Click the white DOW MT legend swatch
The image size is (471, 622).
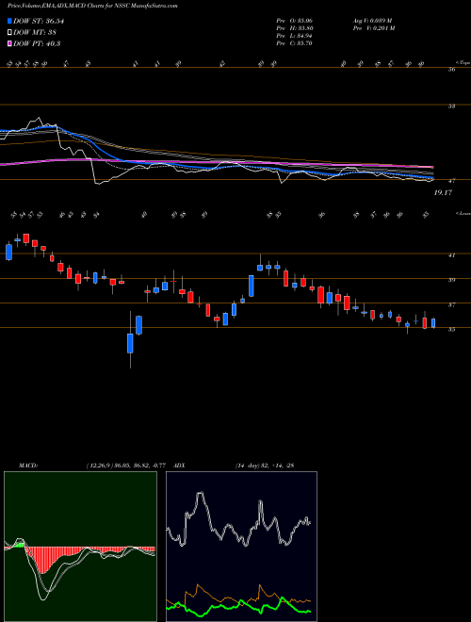(x=9, y=33)
